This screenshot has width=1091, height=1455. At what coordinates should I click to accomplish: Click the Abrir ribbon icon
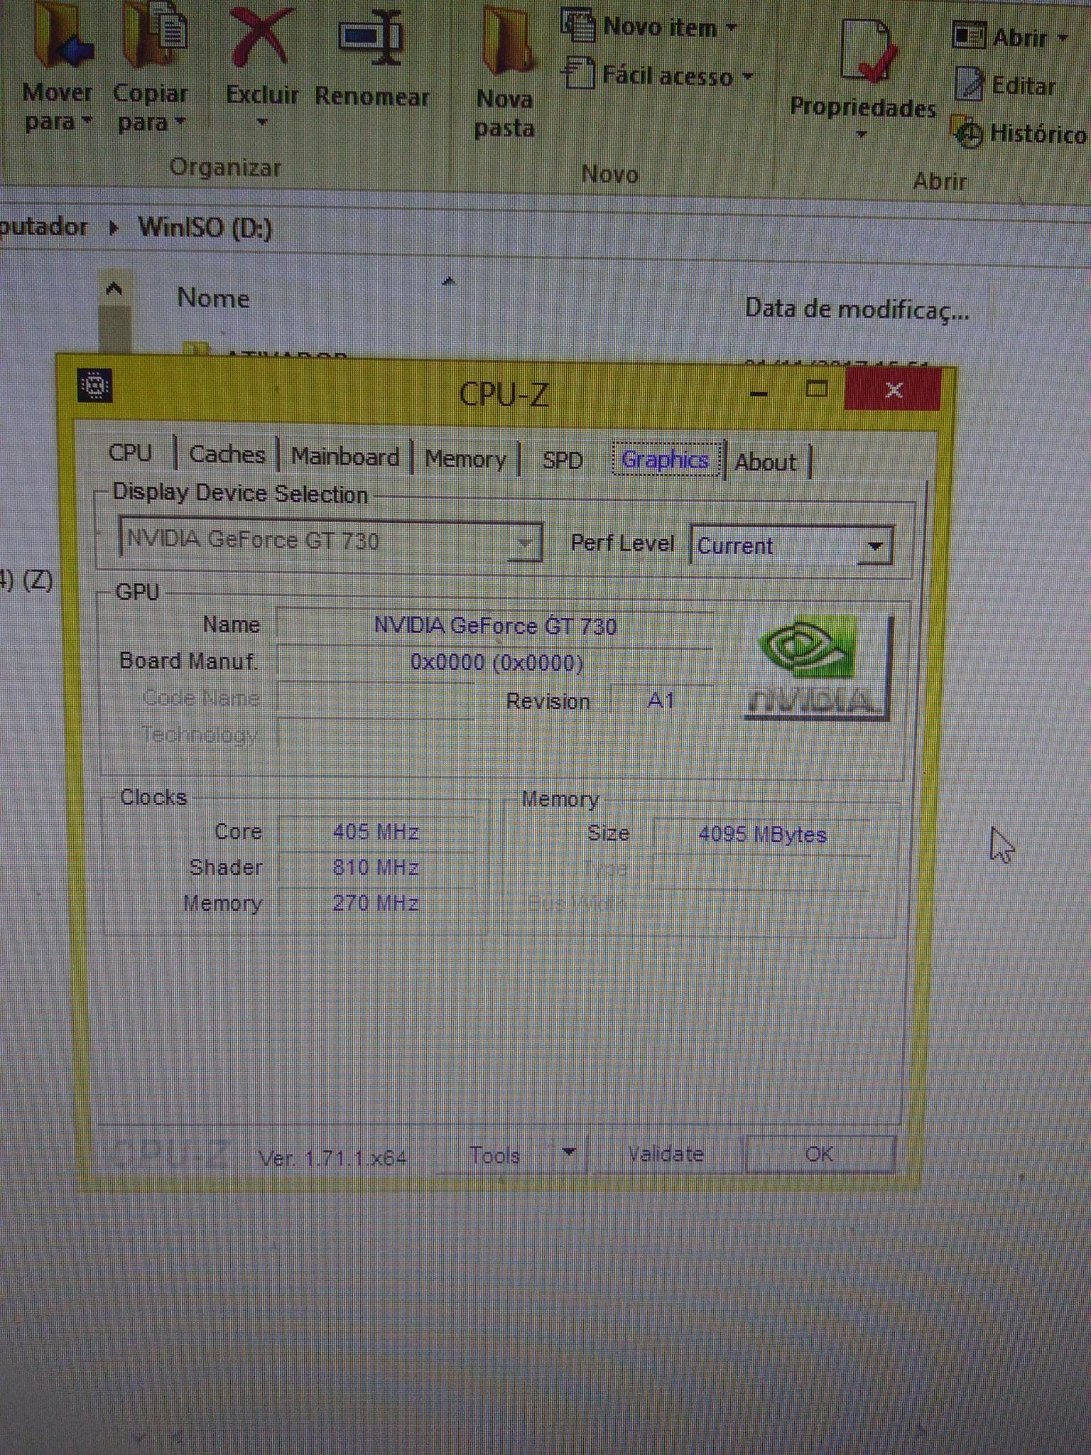tap(968, 36)
